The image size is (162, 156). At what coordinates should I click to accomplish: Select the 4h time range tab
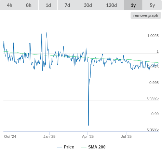tap(10, 5)
